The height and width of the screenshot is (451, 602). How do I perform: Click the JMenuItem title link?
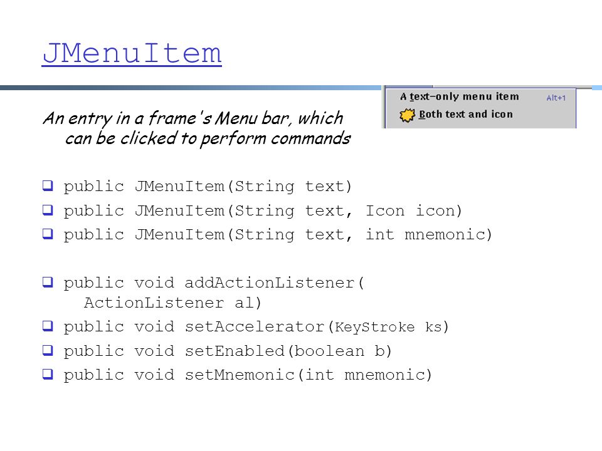pos(132,53)
